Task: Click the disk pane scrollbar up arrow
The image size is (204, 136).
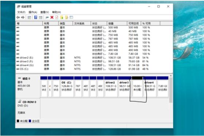Action: 171,76
